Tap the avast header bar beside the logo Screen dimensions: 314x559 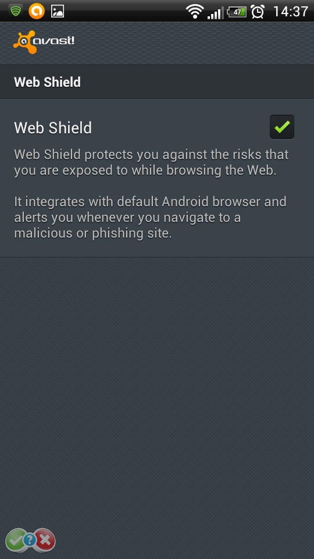[194, 43]
